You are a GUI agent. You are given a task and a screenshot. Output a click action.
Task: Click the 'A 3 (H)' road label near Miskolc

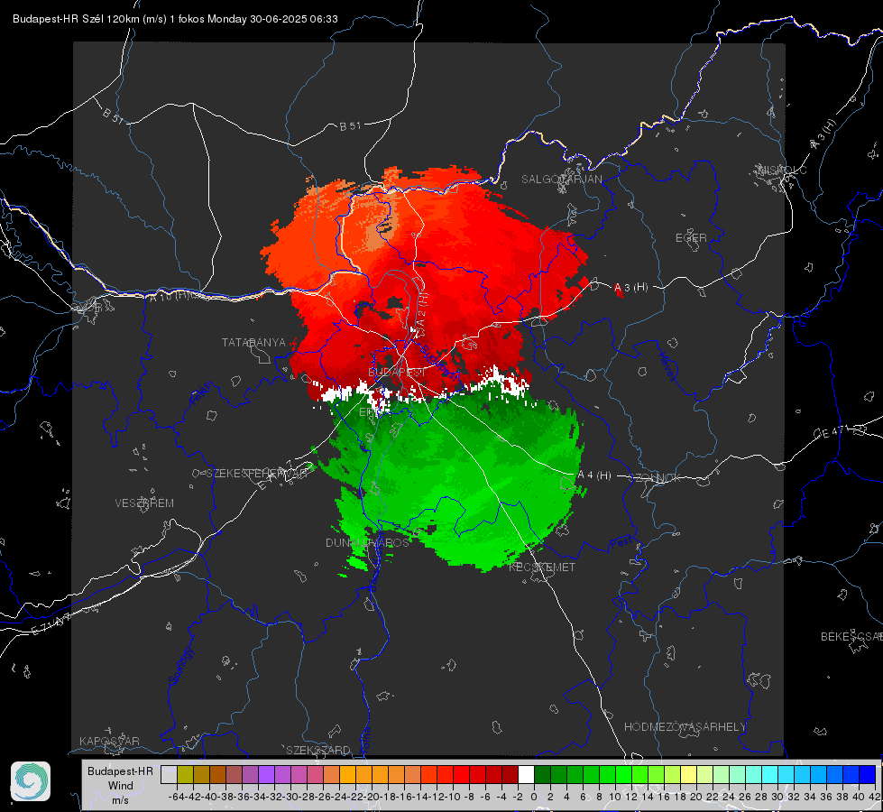823,134
